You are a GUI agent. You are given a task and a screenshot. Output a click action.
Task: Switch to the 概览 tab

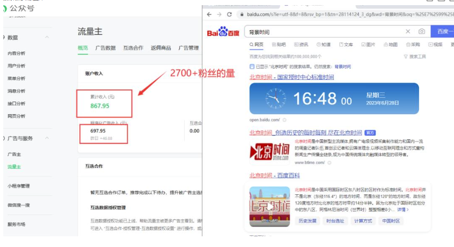pyautogui.click(x=83, y=48)
